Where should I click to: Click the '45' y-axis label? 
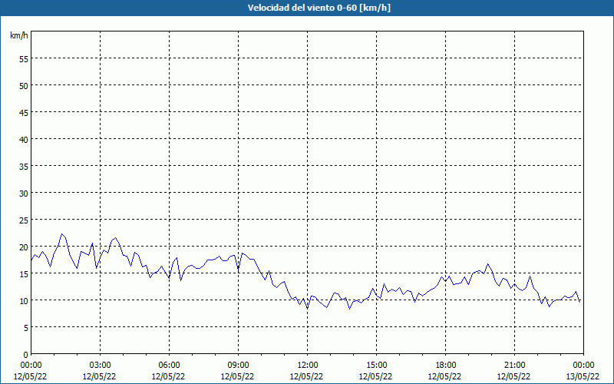click(x=24, y=112)
